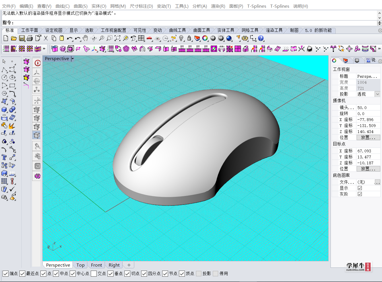The image size is (382, 282).
Task: Click the checkmark analyze icon in left toolbar
Action: [12, 189]
